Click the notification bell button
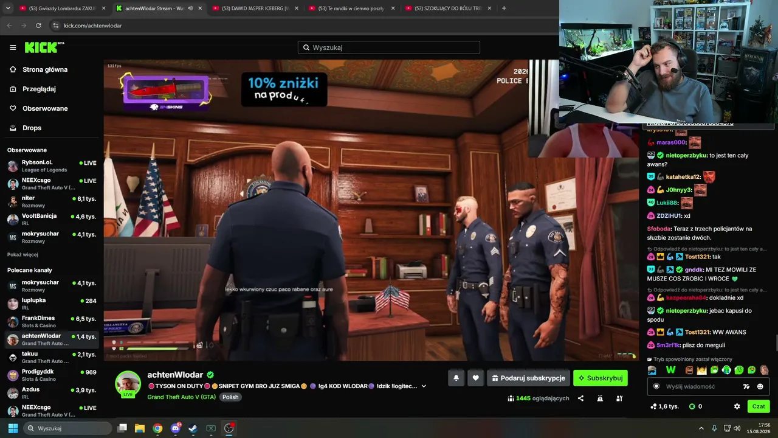This screenshot has height=438, width=778. coord(456,378)
